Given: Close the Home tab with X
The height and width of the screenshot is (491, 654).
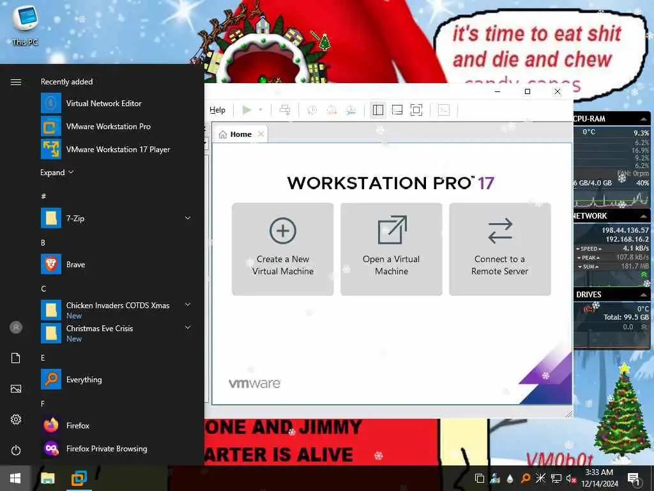Looking at the screenshot, I should point(261,134).
